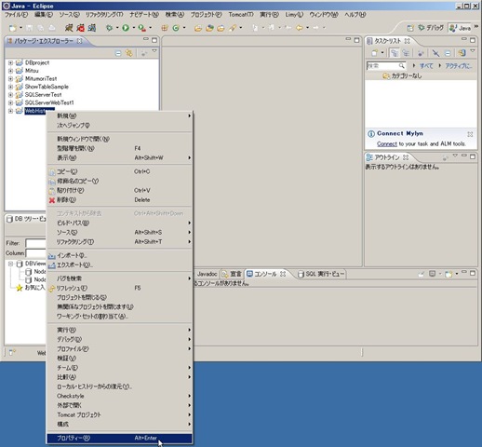The width and height of the screenshot is (482, 447).
Task: Collapse all in Package Explorer toolbar
Action: pos(118,53)
